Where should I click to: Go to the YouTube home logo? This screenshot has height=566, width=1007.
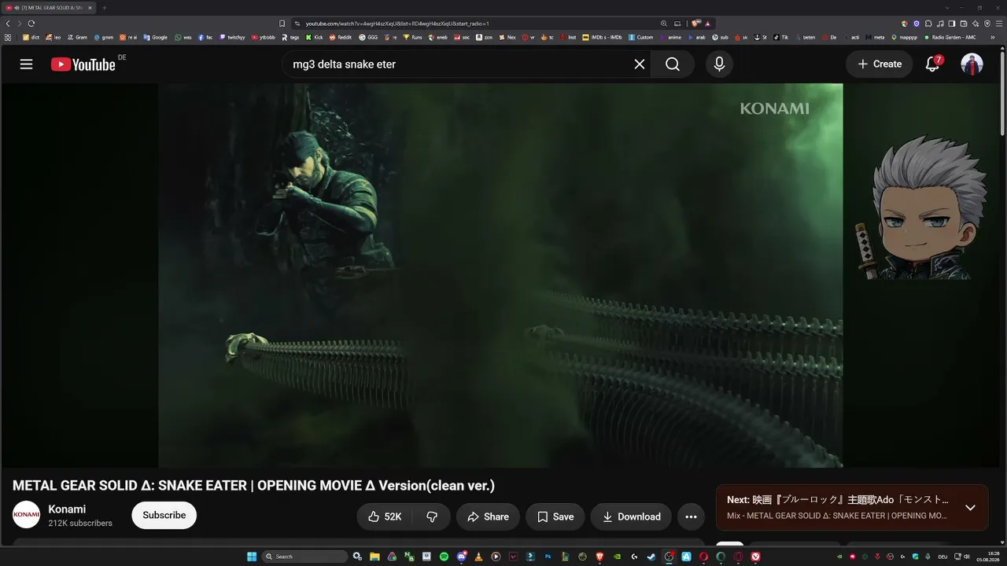(x=83, y=64)
